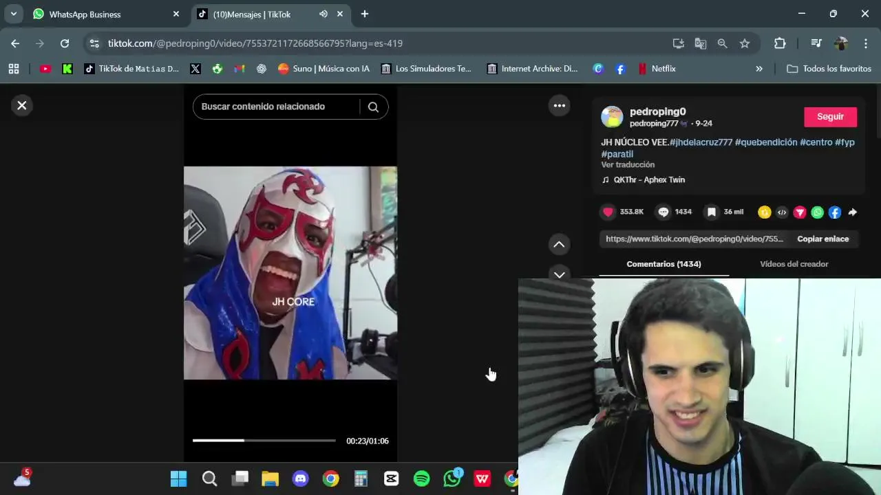
Task: Expand the hidden bookmarks chevron
Action: pyautogui.click(x=759, y=69)
